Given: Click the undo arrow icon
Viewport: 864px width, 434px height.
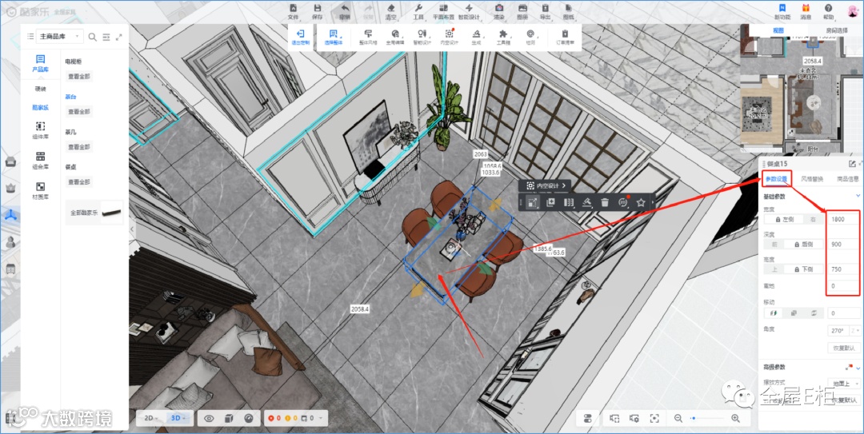Looking at the screenshot, I should 344,8.
